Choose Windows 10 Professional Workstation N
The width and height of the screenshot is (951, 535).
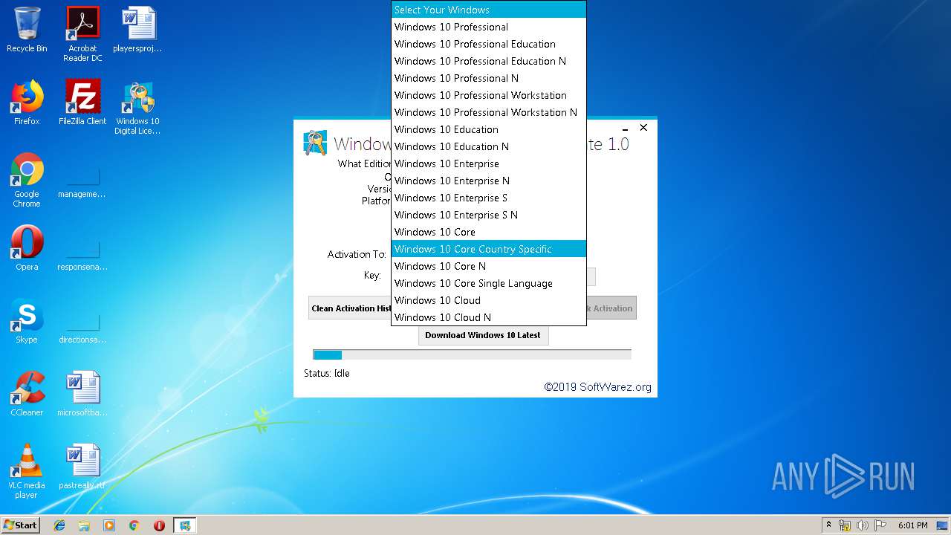(489, 112)
